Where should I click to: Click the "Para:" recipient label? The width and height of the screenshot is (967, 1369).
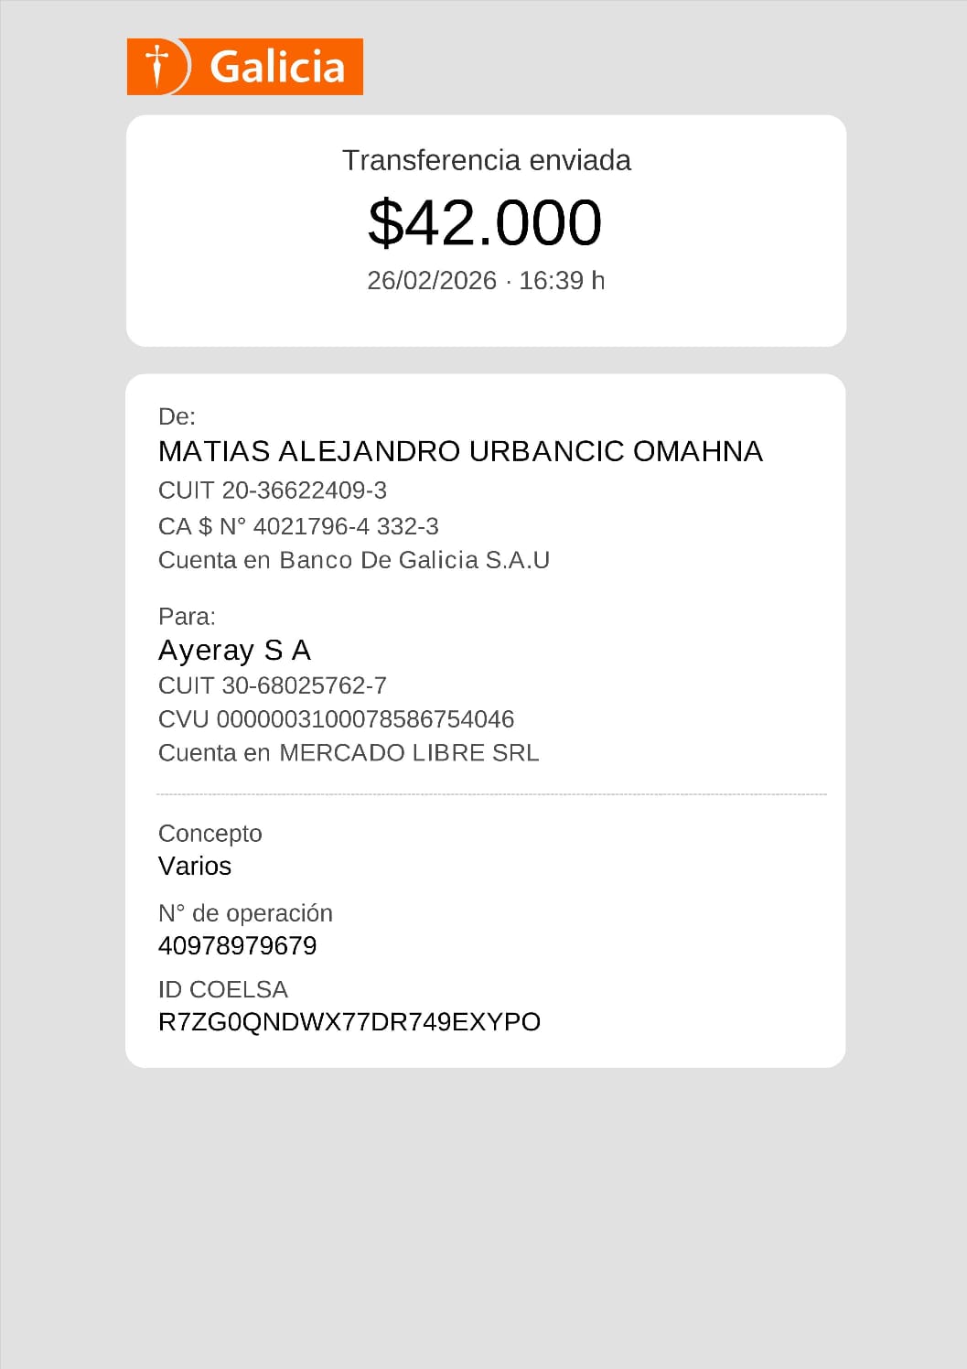[x=187, y=616]
